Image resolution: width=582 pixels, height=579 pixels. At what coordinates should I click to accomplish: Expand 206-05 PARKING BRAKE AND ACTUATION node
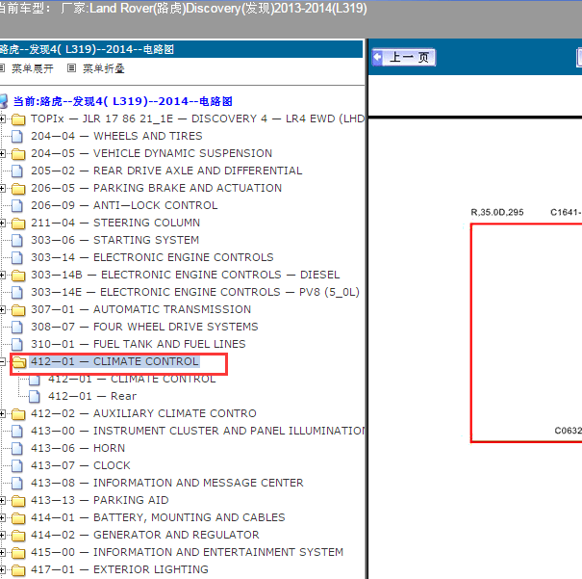[x=2, y=188]
